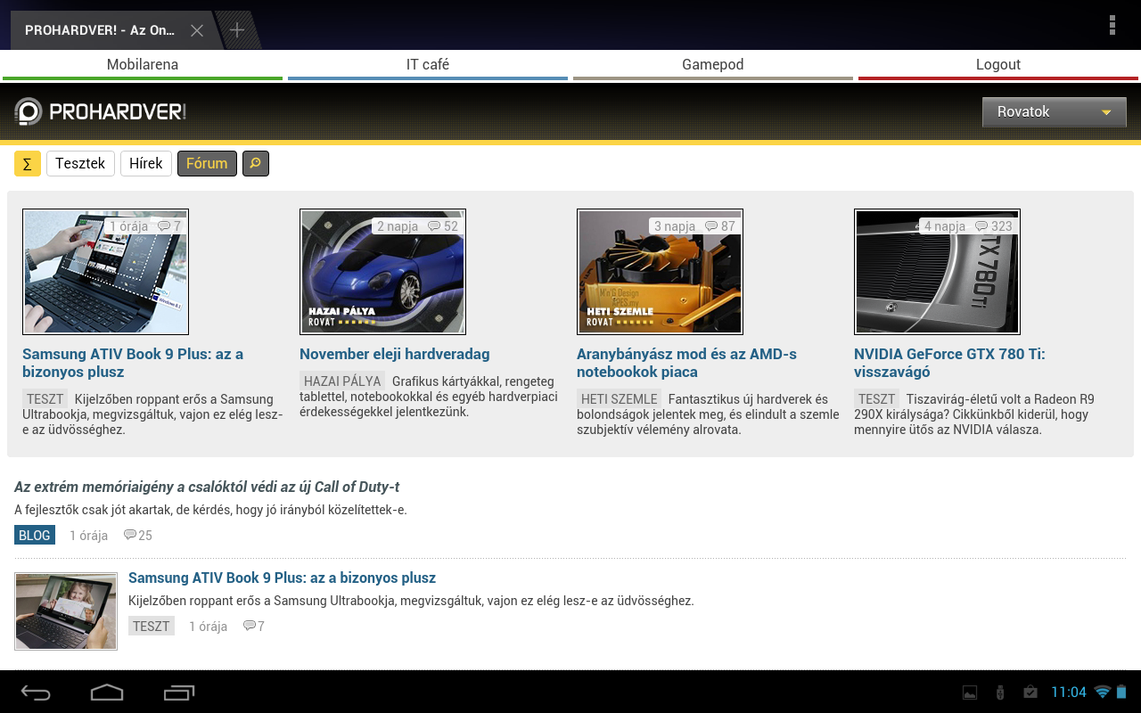Open comments bubble showing 25 on blog post
Viewport: 1141px width, 713px height.
pyautogui.click(x=138, y=536)
